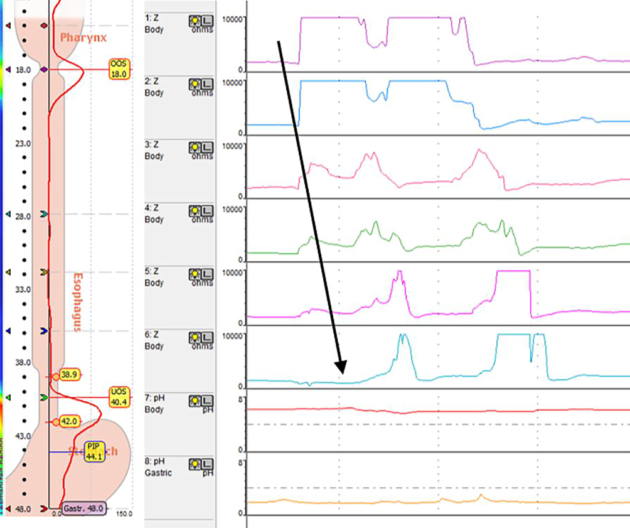Click the "6: Z Body" channel label
This screenshot has width=630, height=528.
click(x=154, y=340)
